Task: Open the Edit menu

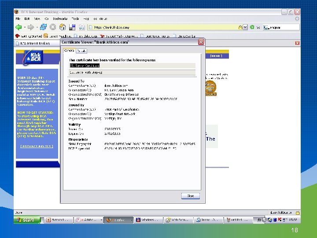Action: pyautogui.click(x=27, y=19)
